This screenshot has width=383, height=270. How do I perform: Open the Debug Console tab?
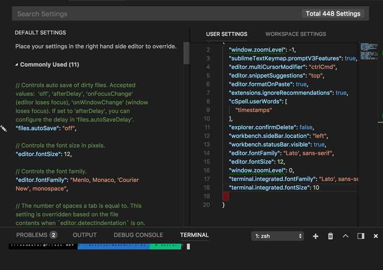point(138,235)
